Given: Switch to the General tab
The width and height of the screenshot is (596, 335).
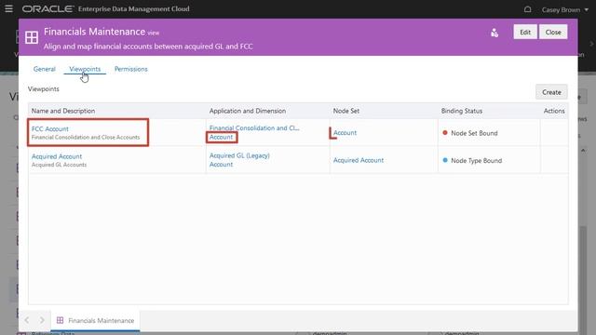Looking at the screenshot, I should (x=44, y=69).
